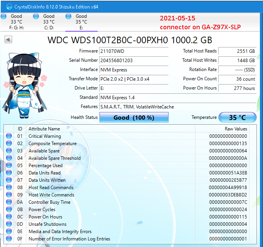Click the ID column header
263x247 pixels.
(x=20, y=129)
